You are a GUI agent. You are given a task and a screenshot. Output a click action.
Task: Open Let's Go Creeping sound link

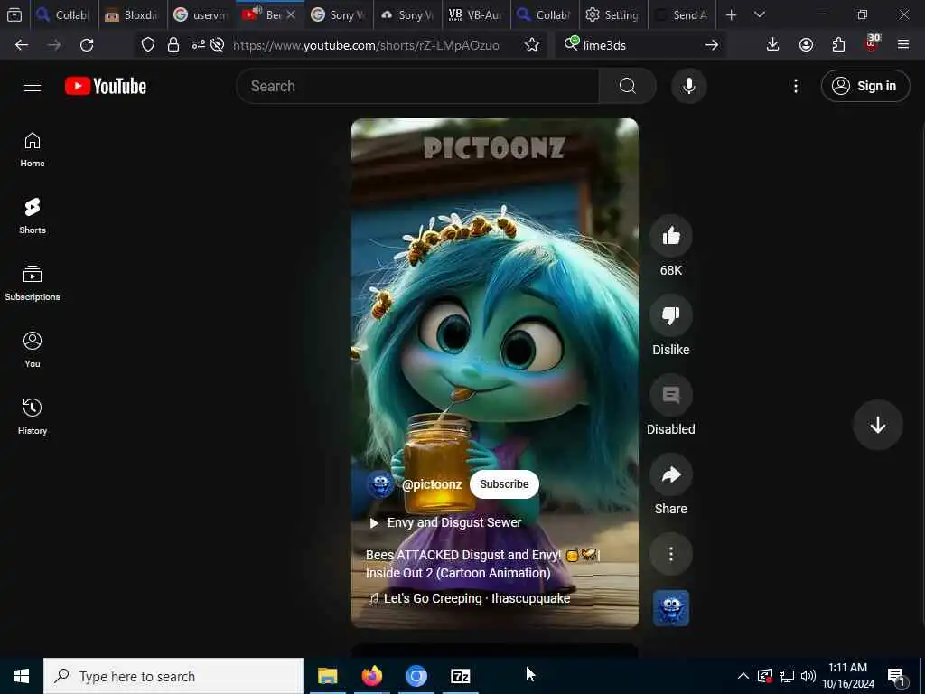[470, 598]
